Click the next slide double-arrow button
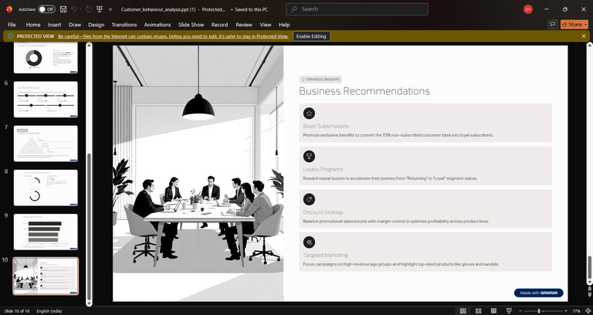 [x=590, y=295]
